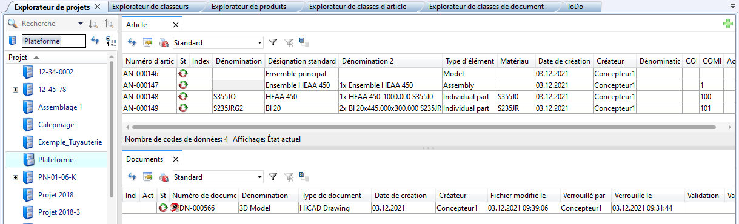The image size is (739, 224).
Task: Click the image preview icon in Documents toolbar
Action: 147,177
